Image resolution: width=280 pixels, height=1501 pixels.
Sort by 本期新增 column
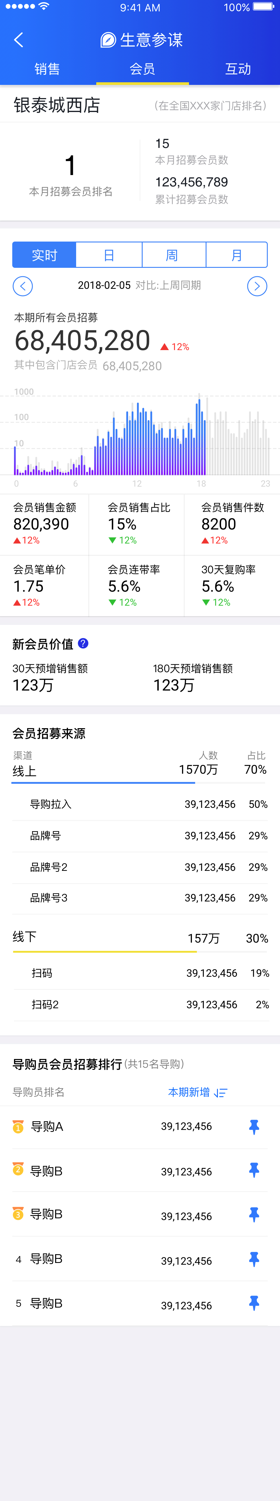pos(189,1093)
